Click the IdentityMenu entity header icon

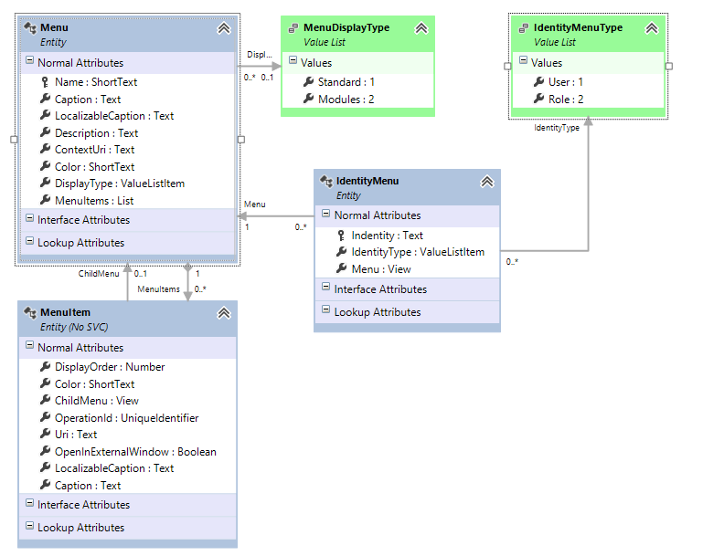(x=326, y=181)
